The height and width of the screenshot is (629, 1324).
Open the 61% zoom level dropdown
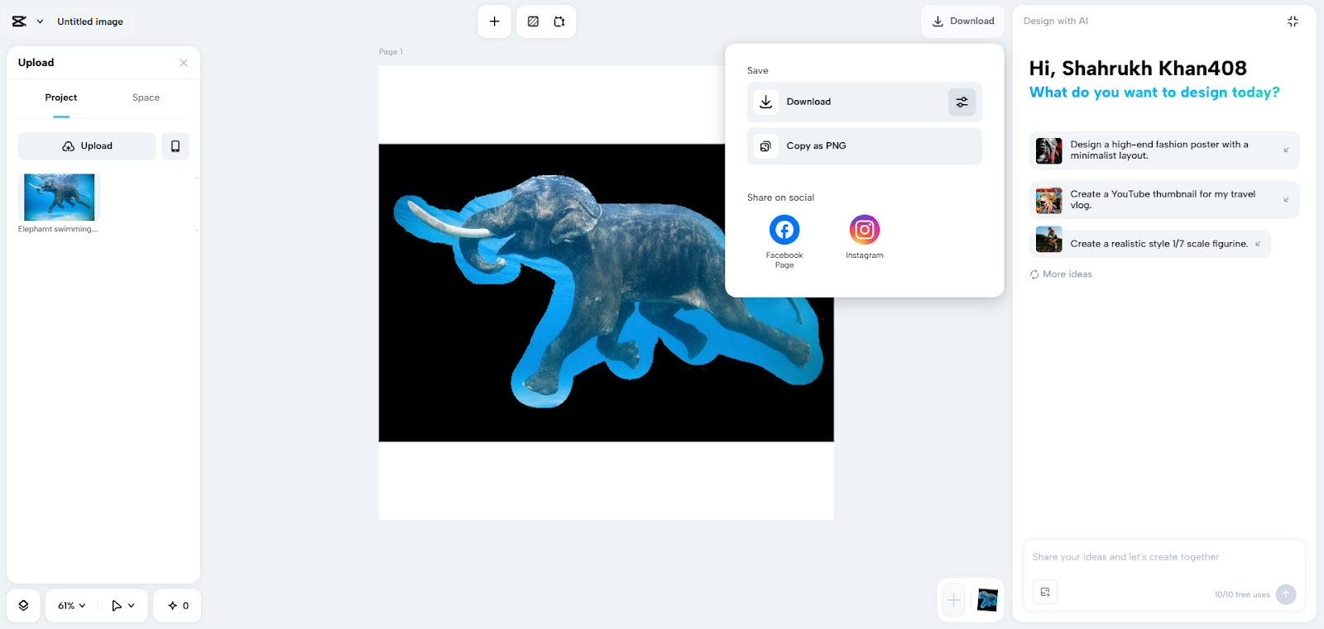[x=72, y=606]
